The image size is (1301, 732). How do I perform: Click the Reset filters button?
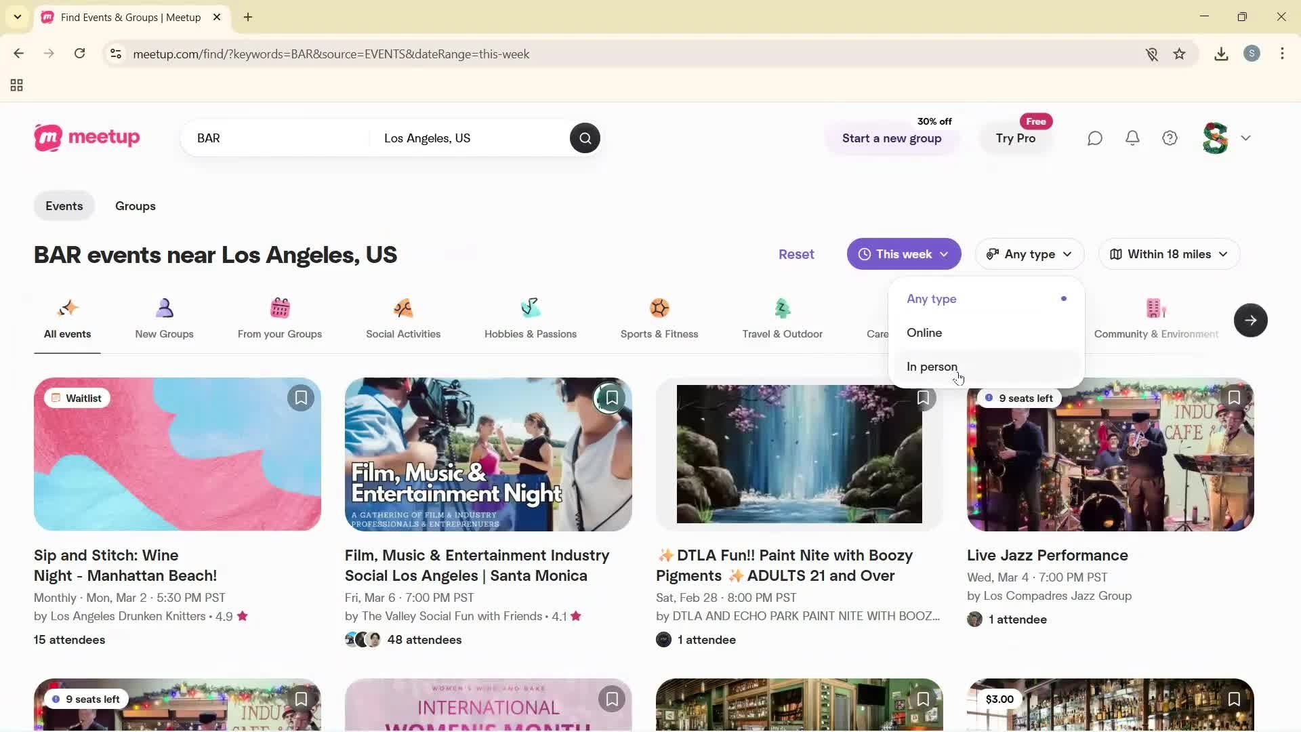(x=796, y=253)
